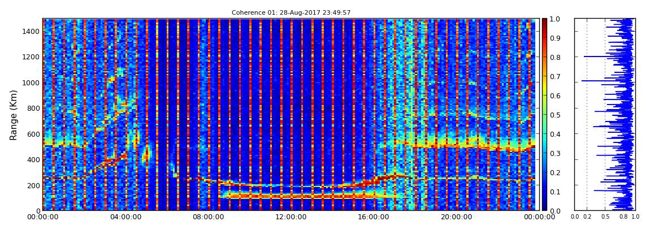Click the colorbar 0.7 label

(556, 77)
